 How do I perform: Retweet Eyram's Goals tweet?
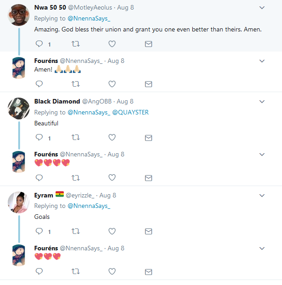(76, 232)
